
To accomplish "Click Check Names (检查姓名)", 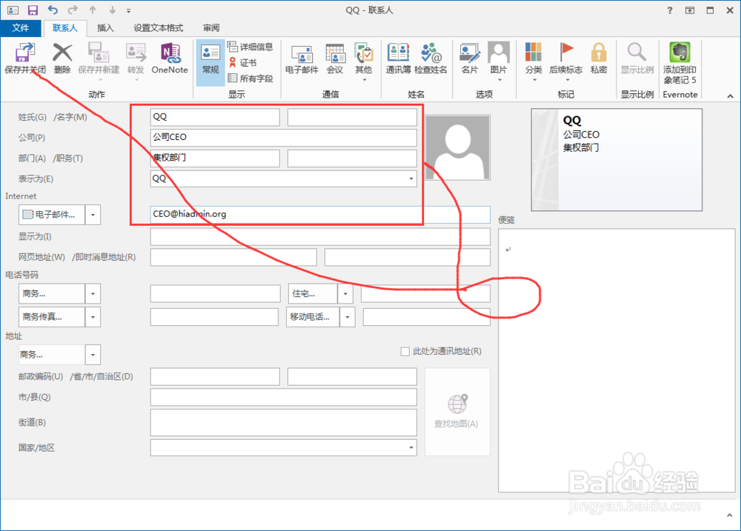I will coord(431,58).
